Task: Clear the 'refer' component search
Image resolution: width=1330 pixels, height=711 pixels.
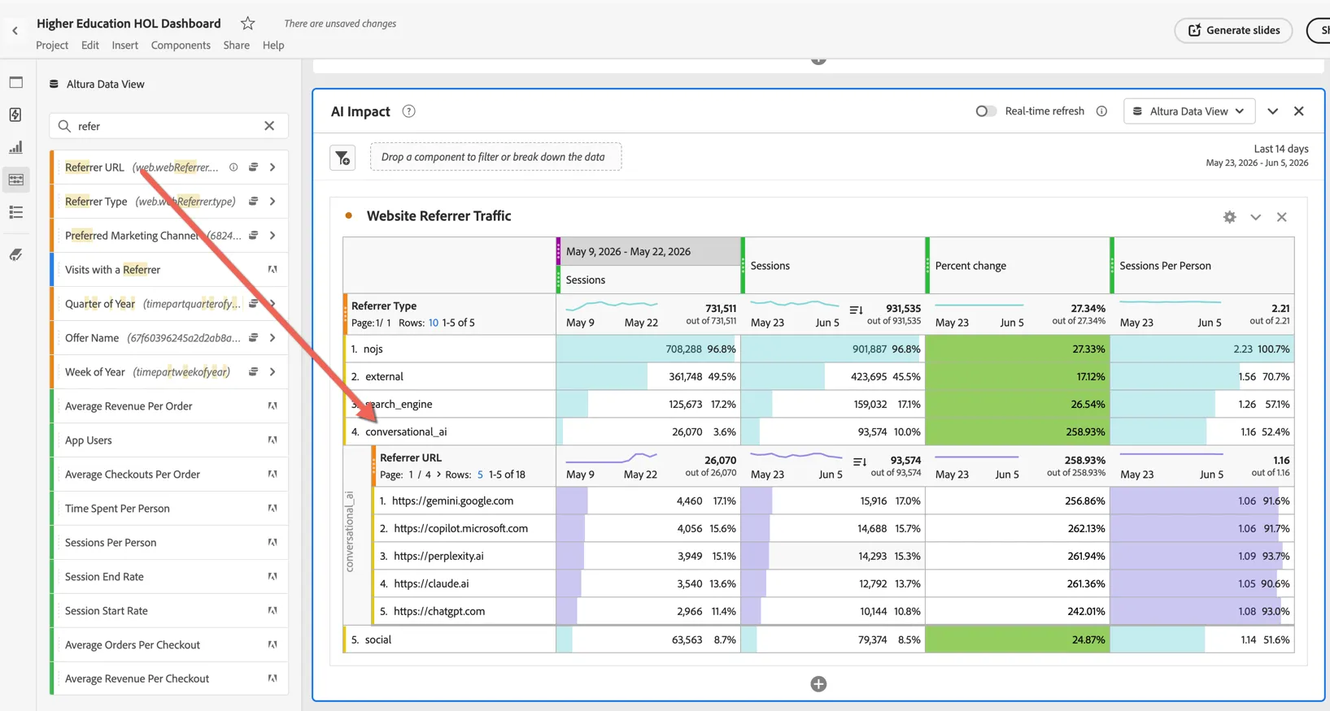Action: pyautogui.click(x=269, y=126)
